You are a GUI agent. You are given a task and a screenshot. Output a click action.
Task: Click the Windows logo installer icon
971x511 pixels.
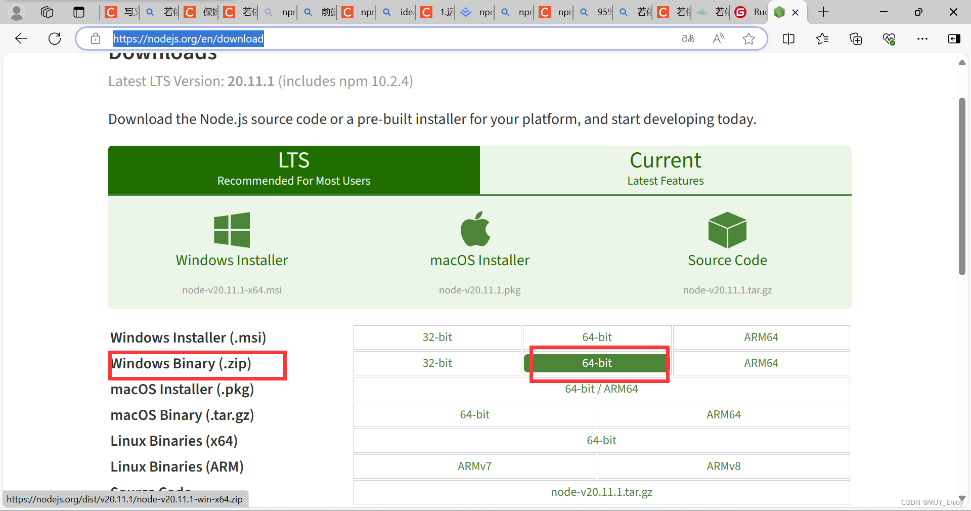tap(232, 230)
